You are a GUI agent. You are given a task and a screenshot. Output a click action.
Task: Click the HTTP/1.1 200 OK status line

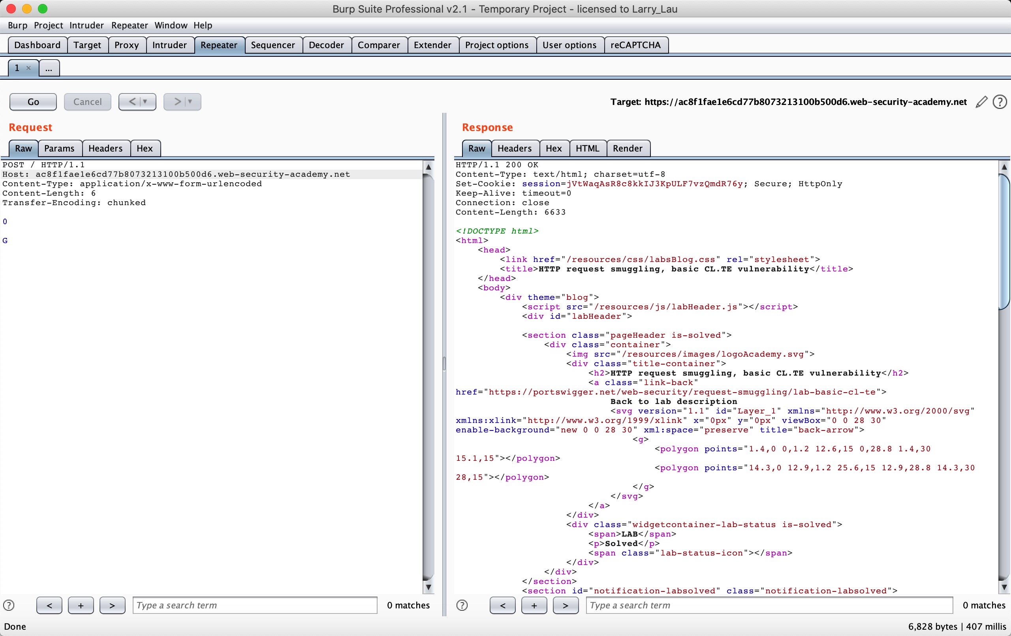coord(497,165)
